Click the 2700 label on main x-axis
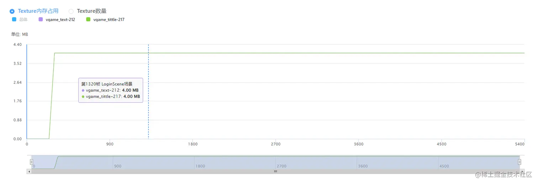Screen dimensions: 538x184 (x=276, y=144)
